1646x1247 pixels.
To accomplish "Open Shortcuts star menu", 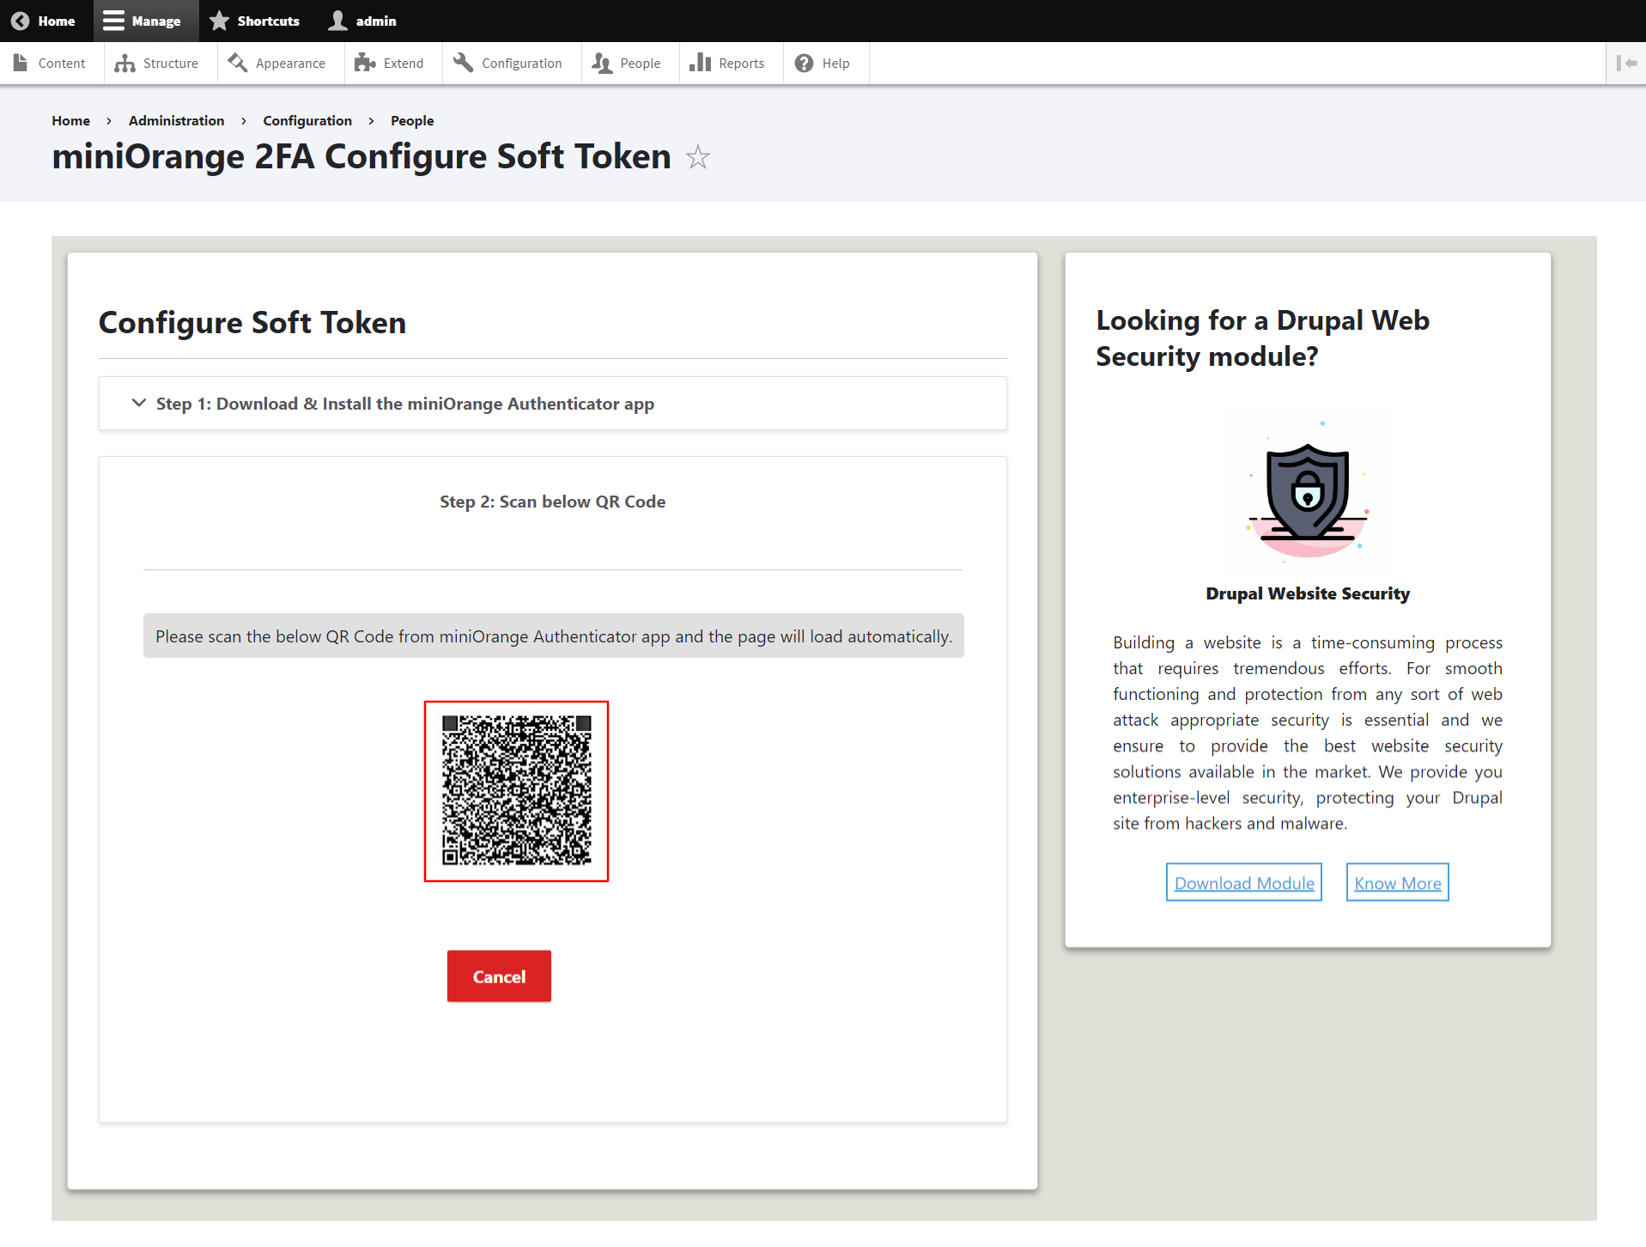I will (254, 21).
